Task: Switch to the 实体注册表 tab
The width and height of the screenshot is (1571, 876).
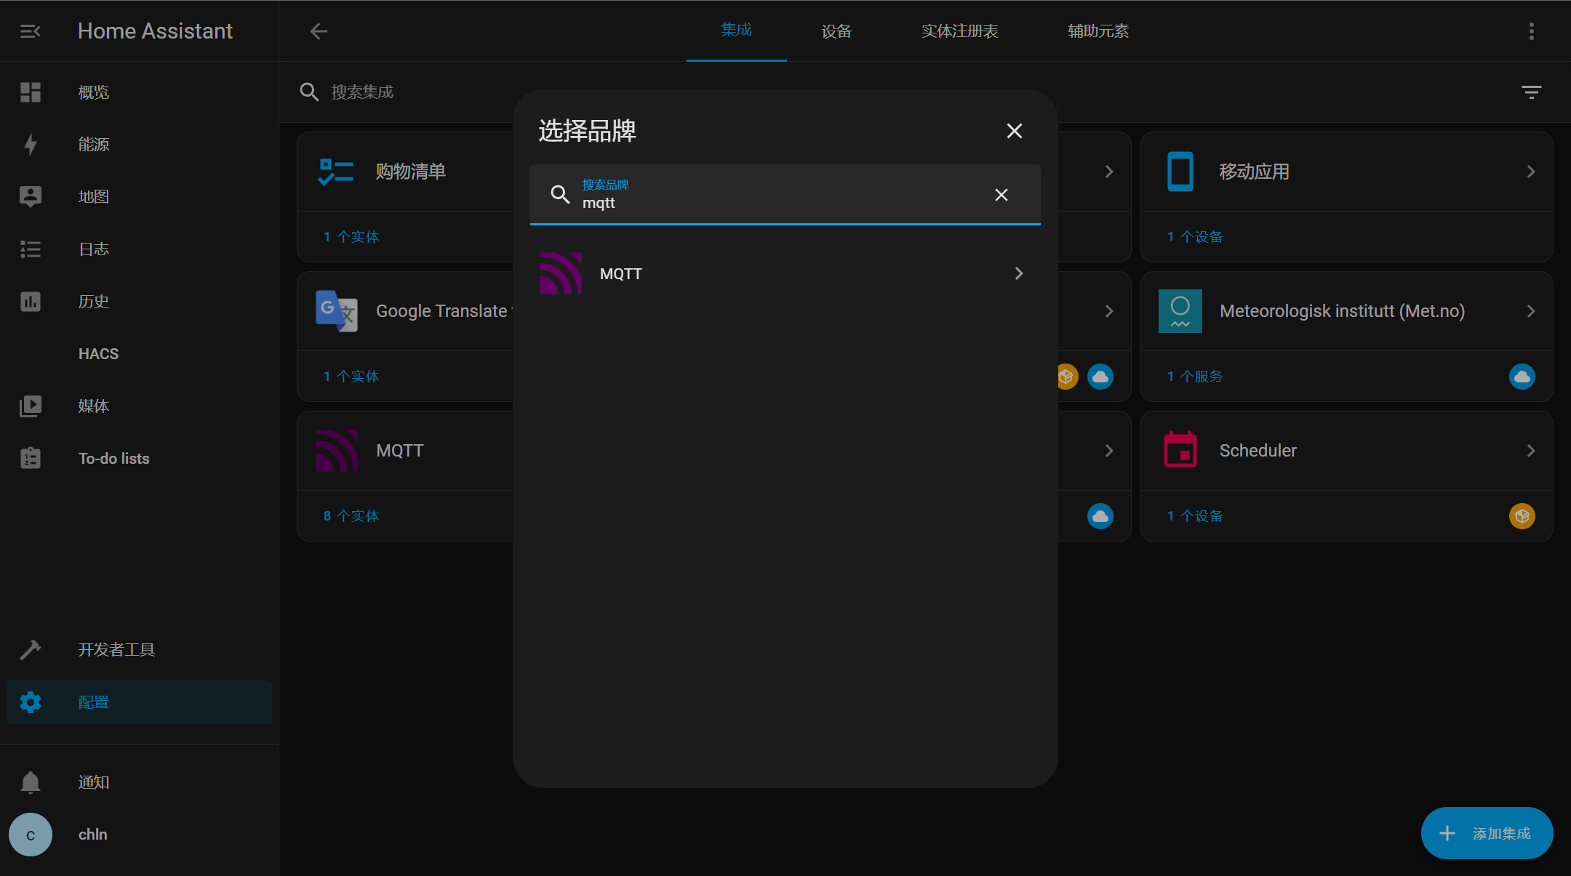Action: tap(959, 31)
